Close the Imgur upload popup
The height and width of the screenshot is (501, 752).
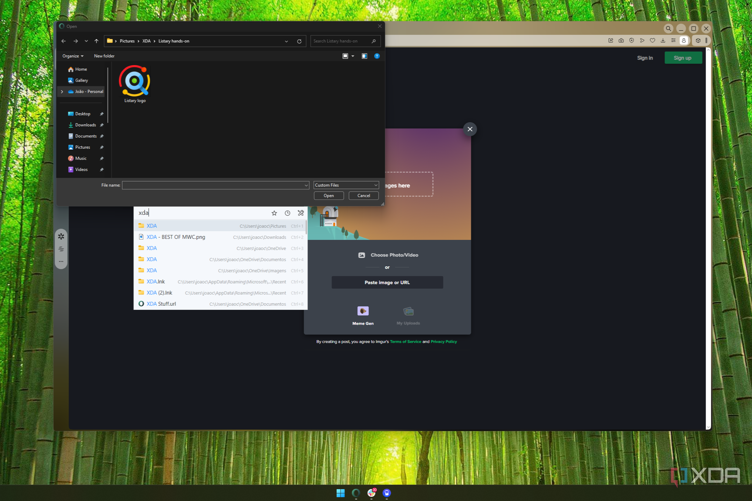pyautogui.click(x=470, y=129)
